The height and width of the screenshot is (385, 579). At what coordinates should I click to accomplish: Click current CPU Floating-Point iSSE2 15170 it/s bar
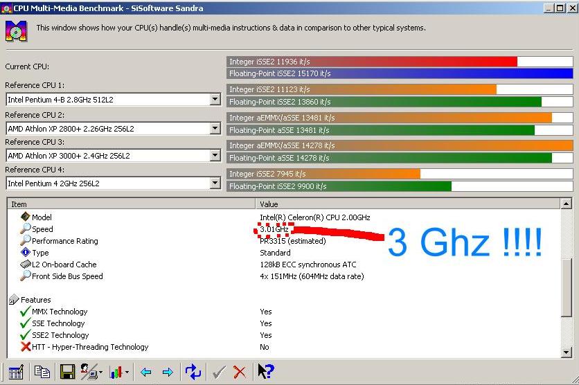[x=400, y=73]
